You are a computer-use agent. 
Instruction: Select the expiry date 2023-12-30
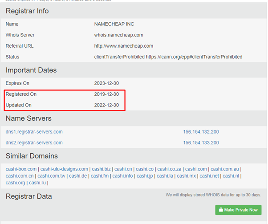106,83
